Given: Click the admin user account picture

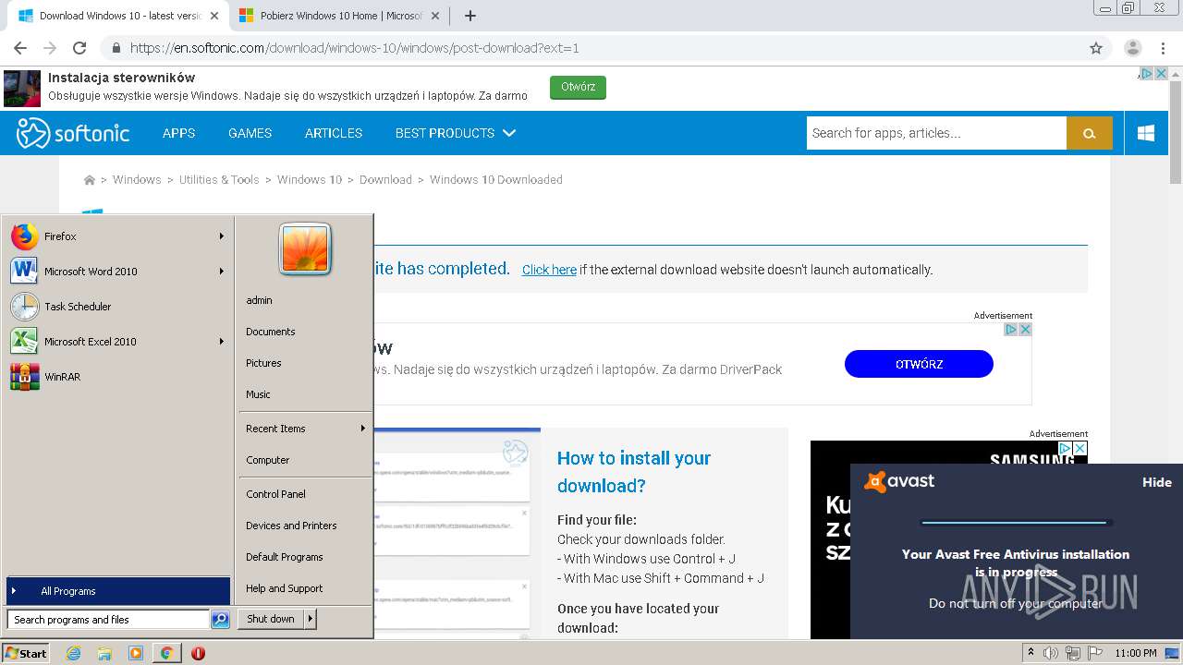Looking at the screenshot, I should coord(305,248).
